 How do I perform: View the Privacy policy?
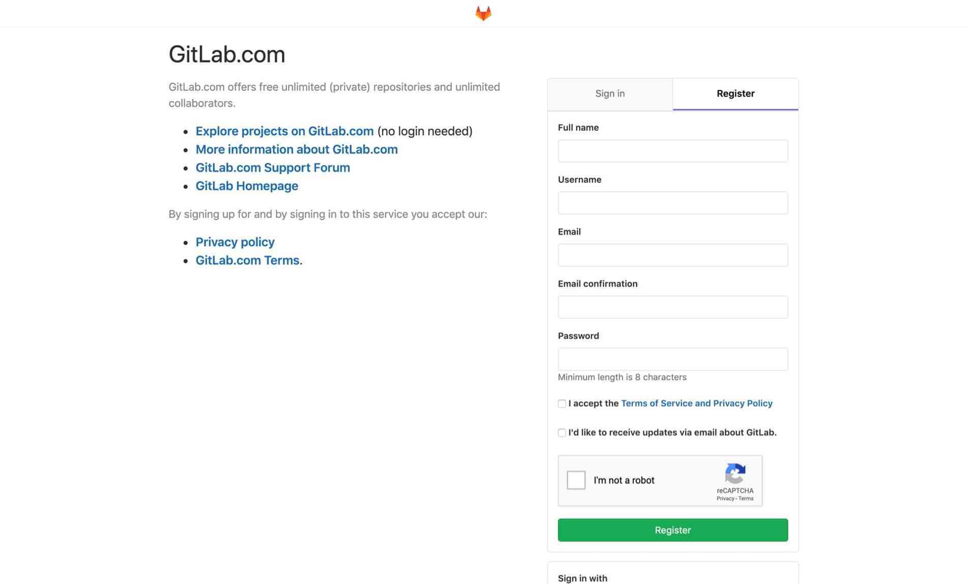tap(235, 242)
